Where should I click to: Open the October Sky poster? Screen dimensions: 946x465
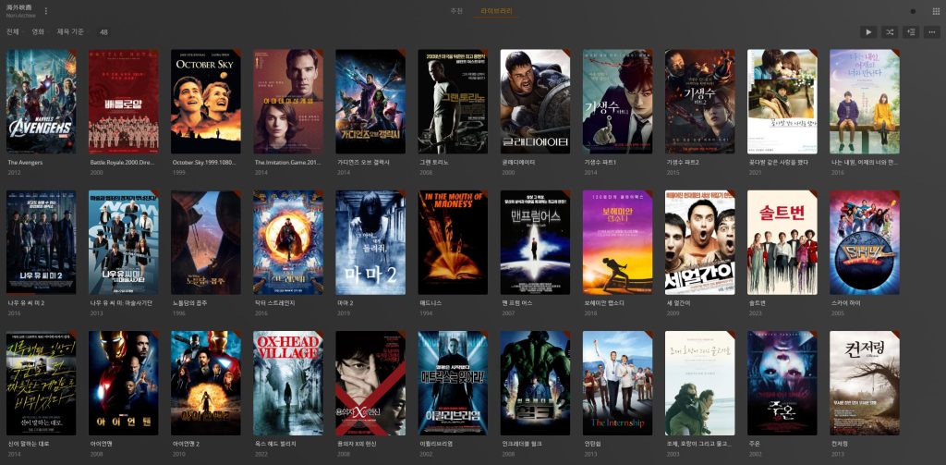[x=206, y=102]
